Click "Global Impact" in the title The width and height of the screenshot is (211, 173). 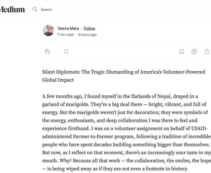[x=58, y=80]
